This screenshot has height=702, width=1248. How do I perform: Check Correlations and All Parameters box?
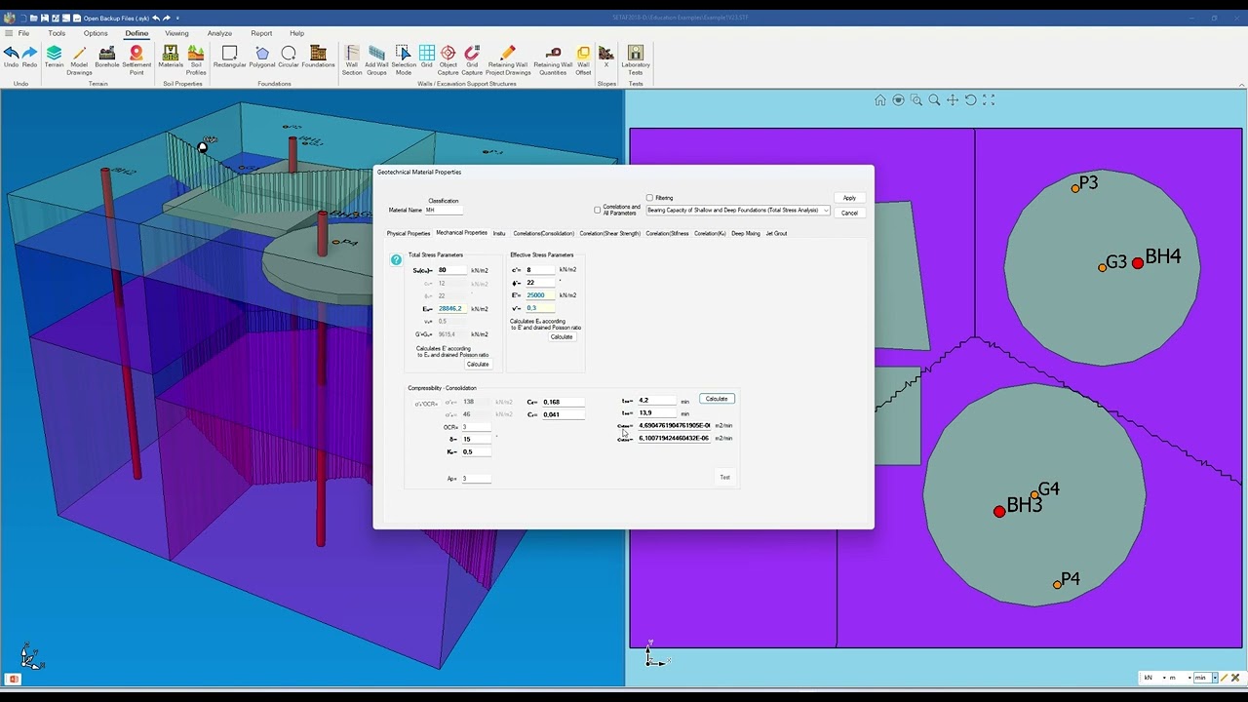click(598, 210)
